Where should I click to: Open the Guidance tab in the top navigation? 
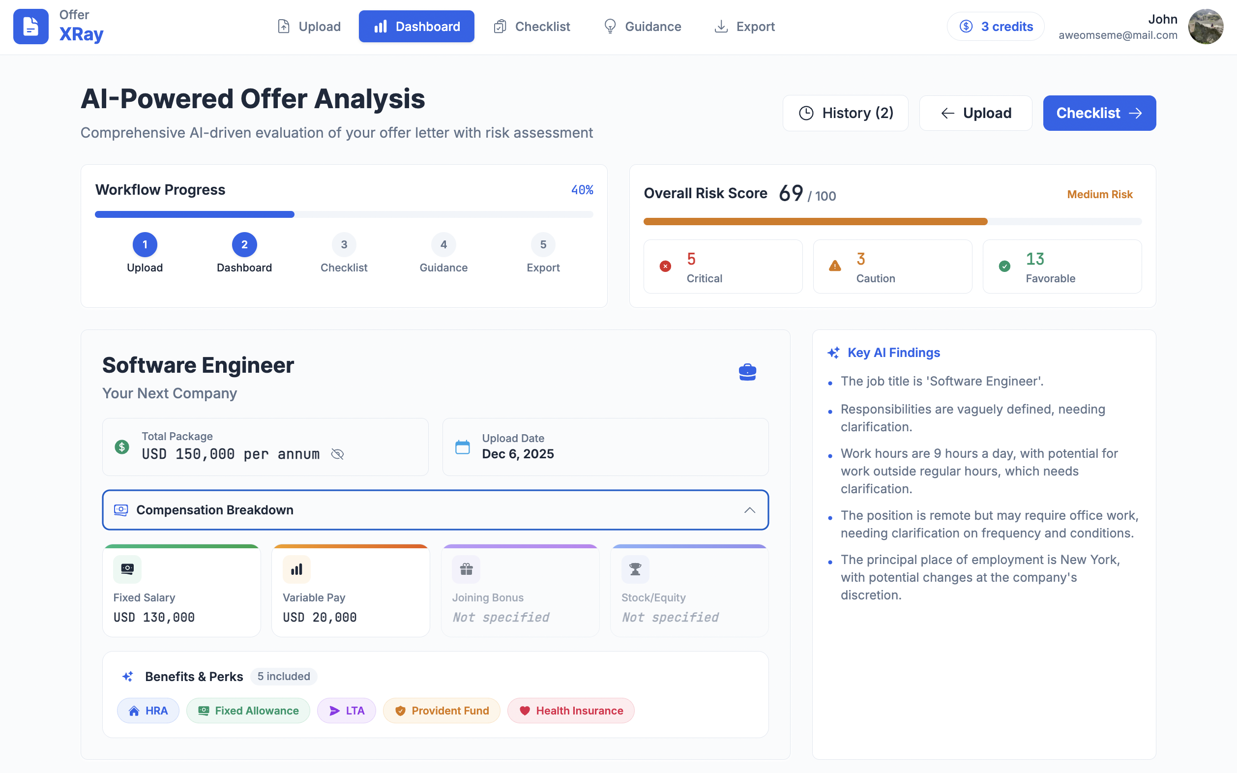(x=642, y=27)
